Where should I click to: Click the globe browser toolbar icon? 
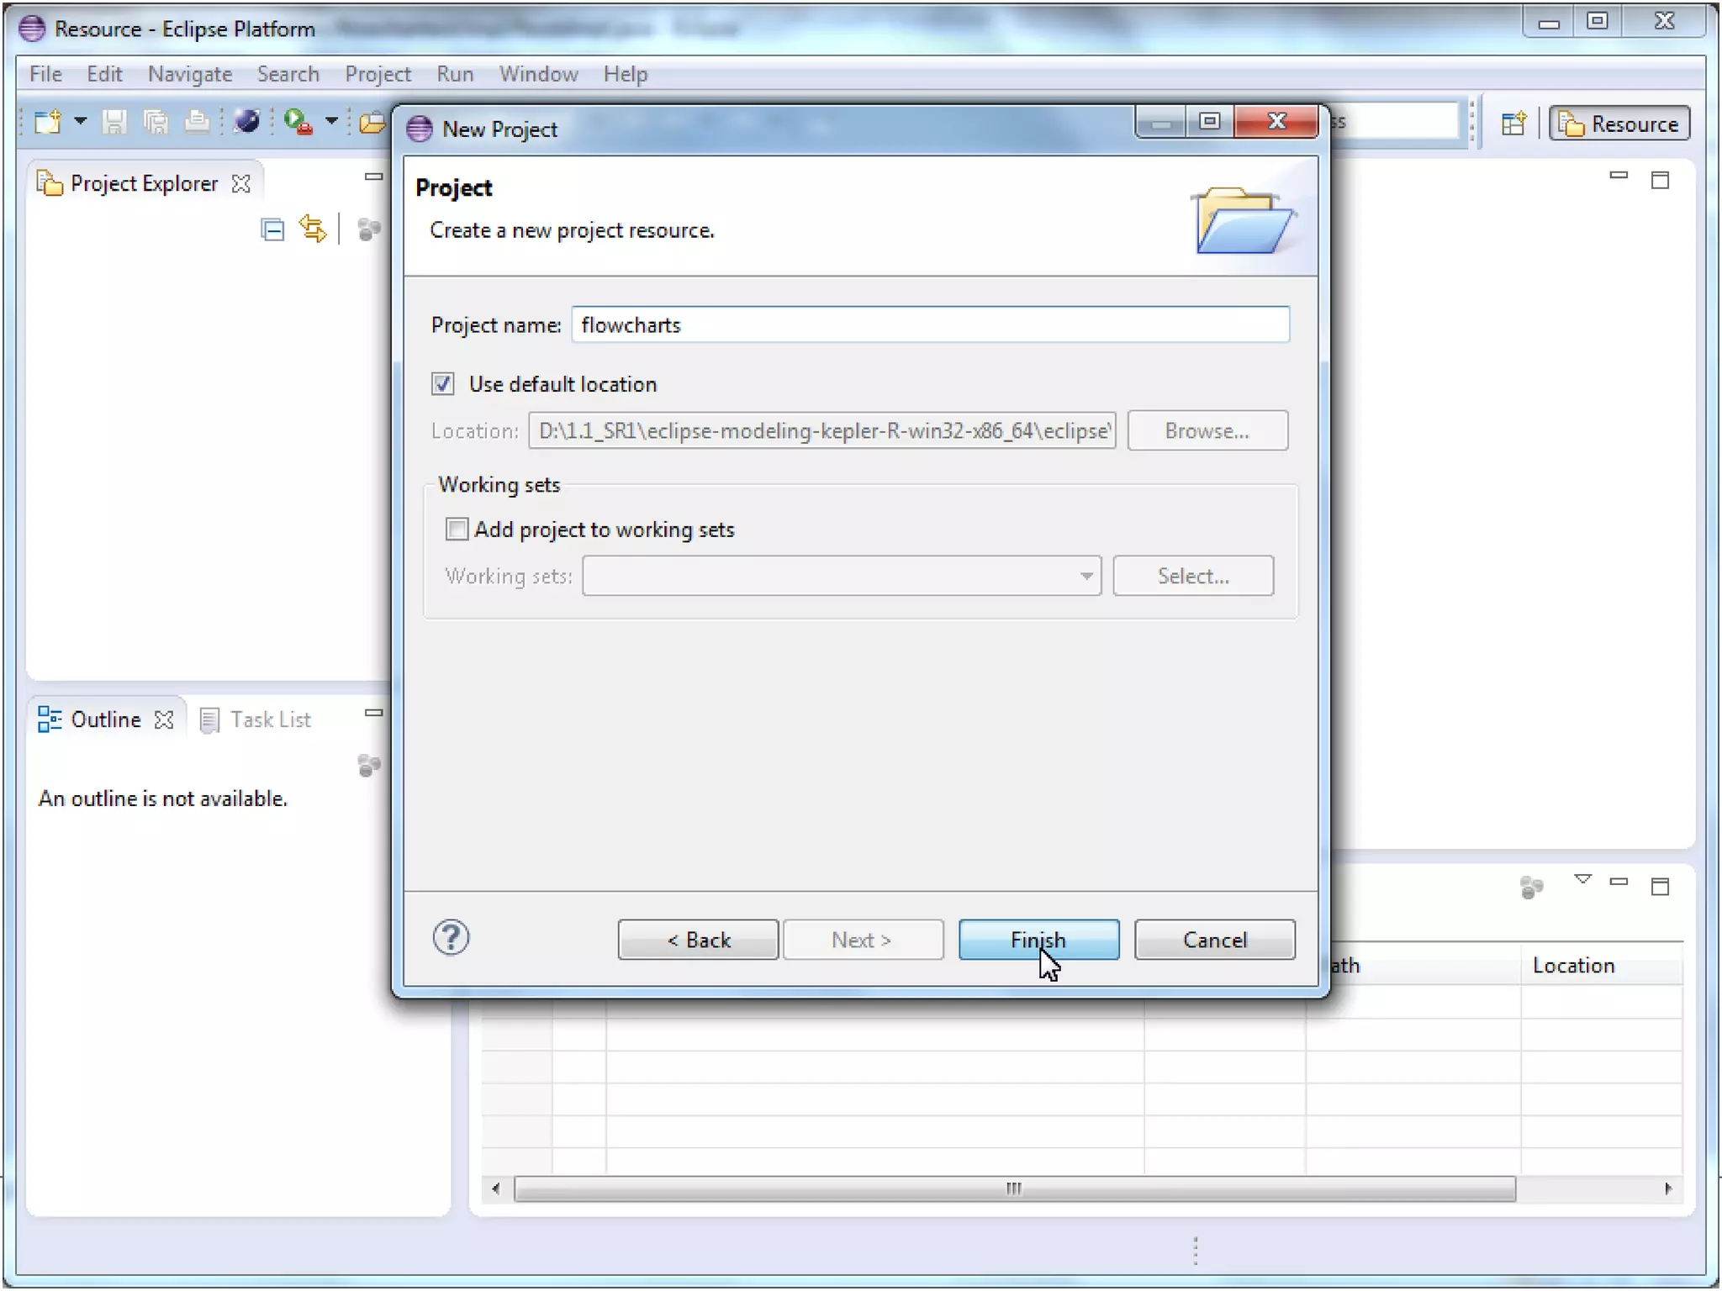pos(246,123)
